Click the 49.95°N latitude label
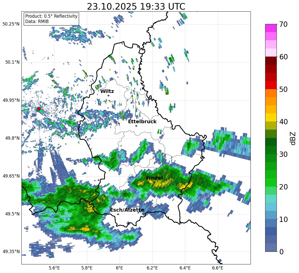 tap(11, 100)
